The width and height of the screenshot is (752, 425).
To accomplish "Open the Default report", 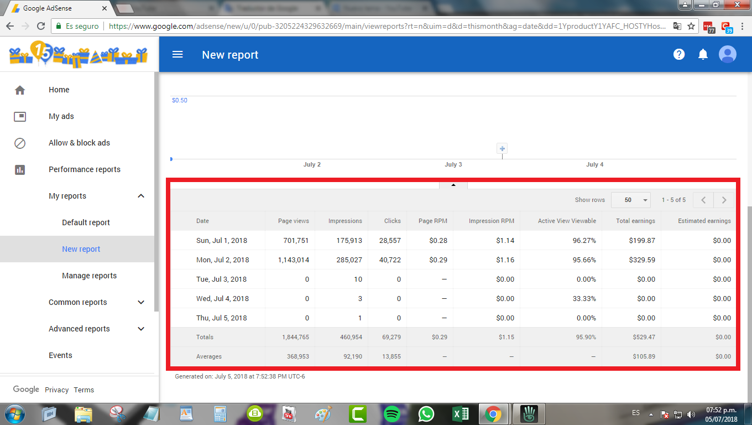I will pyautogui.click(x=86, y=222).
